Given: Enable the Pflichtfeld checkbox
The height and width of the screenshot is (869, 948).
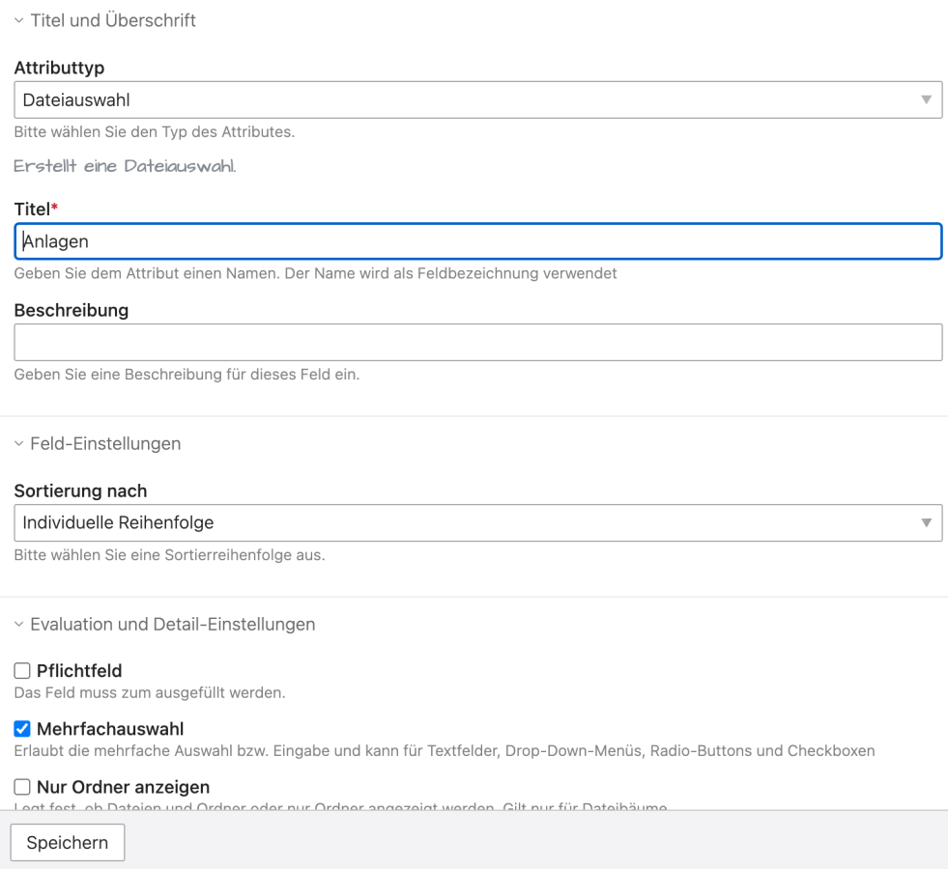Looking at the screenshot, I should coord(22,671).
